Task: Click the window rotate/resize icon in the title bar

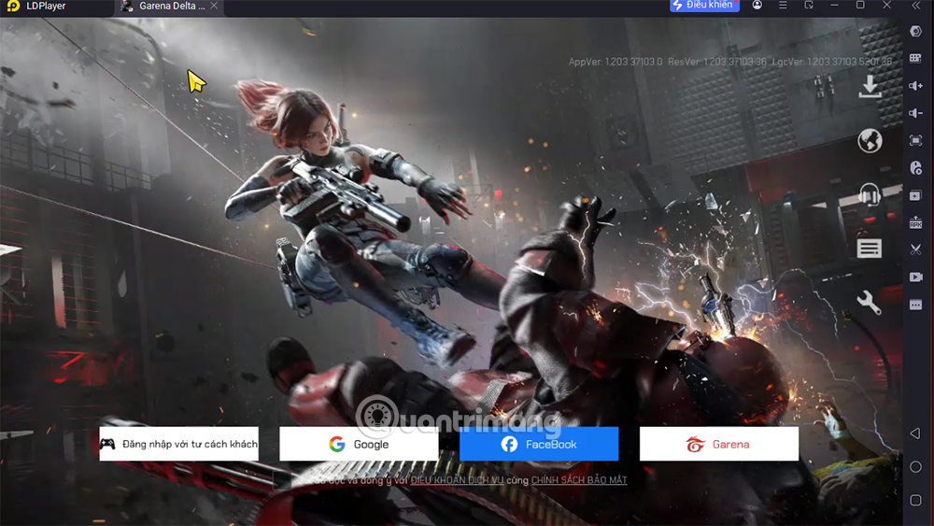Action: point(809,5)
